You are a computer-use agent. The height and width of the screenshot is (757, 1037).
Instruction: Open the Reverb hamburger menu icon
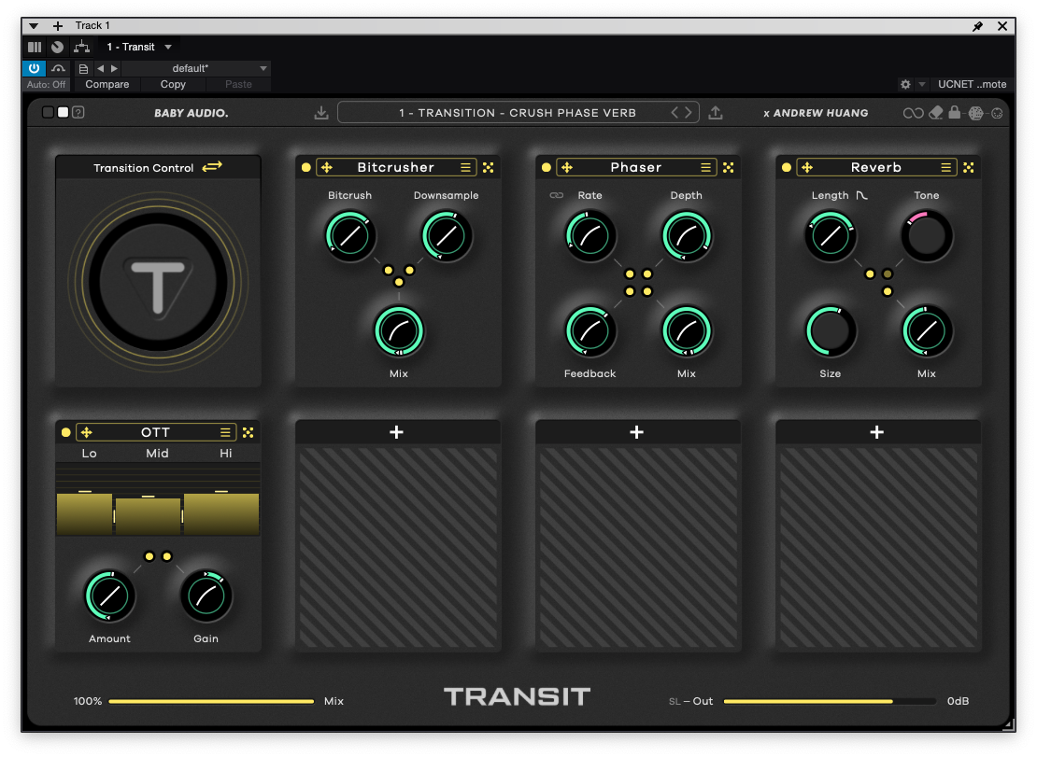[945, 168]
